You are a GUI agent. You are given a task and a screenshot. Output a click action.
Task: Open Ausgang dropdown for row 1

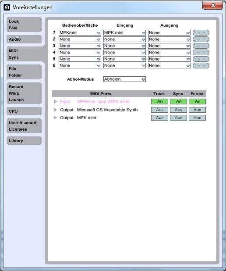tap(169, 32)
